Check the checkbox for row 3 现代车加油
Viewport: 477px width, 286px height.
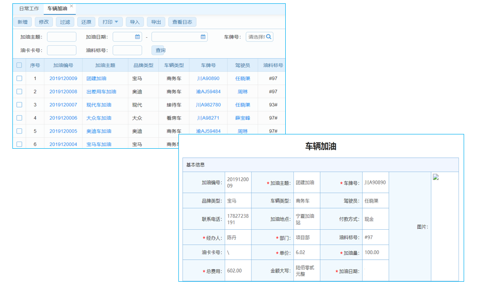pyautogui.click(x=19, y=105)
